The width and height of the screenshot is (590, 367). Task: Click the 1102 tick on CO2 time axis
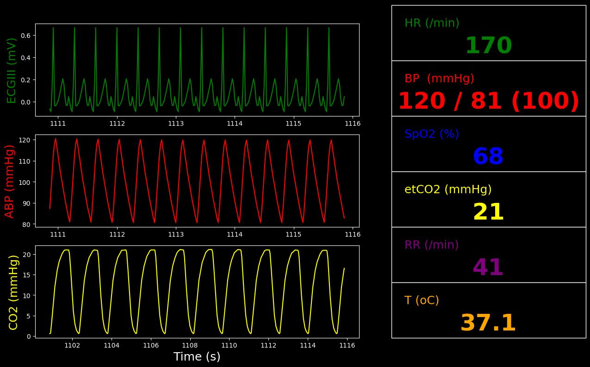[x=72, y=345]
